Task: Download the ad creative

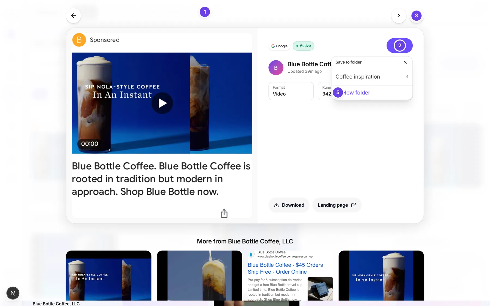Action: [x=289, y=205]
